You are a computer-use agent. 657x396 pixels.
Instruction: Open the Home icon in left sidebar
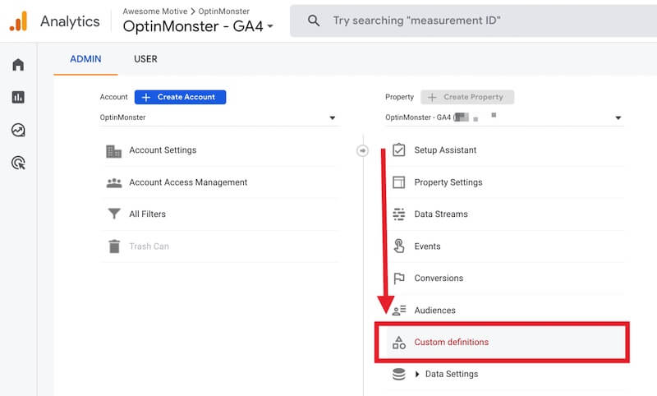tap(18, 65)
